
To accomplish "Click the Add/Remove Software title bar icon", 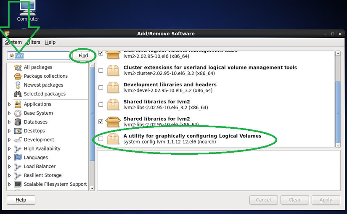I will [7, 34].
